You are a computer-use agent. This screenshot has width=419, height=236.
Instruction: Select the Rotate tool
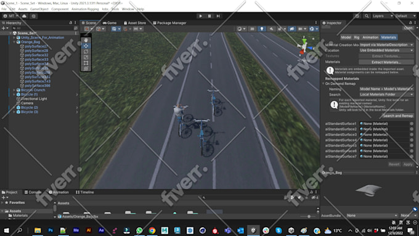86,51
